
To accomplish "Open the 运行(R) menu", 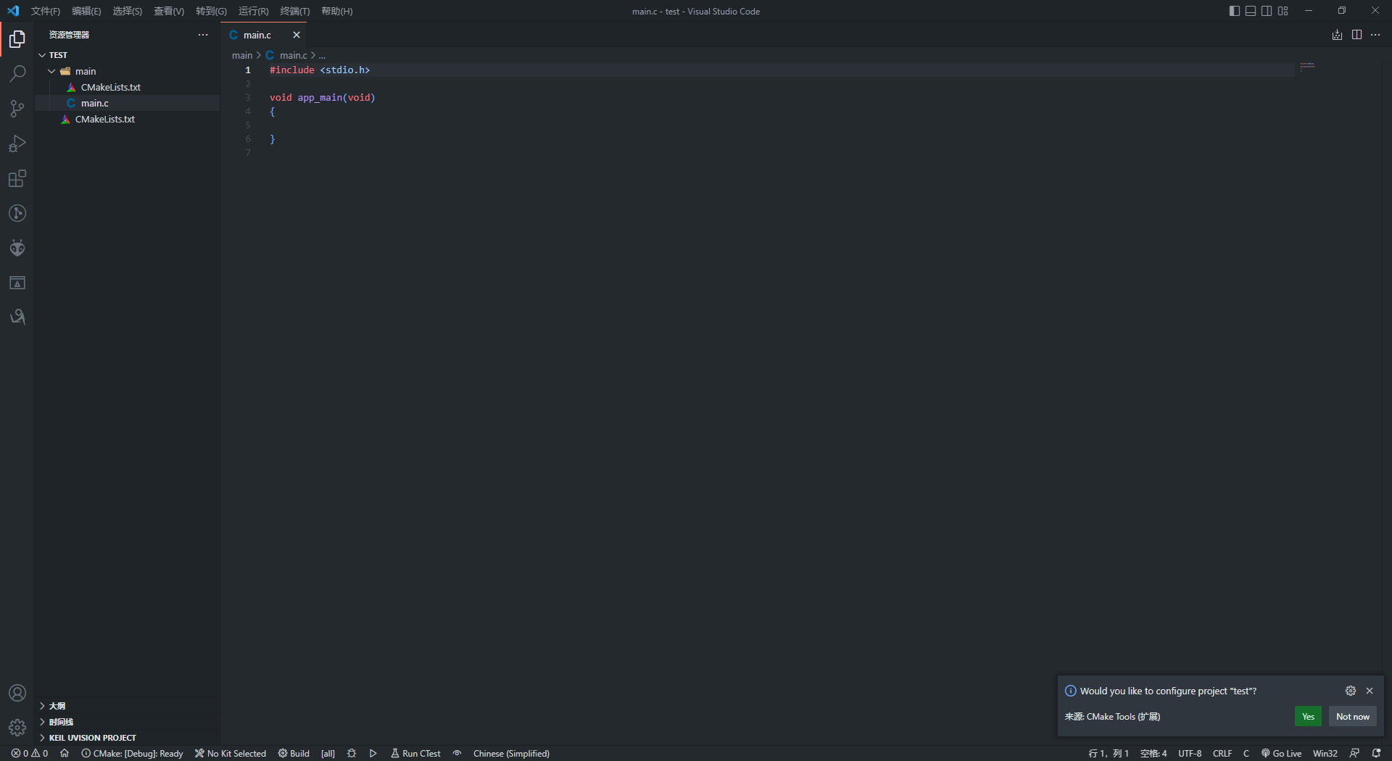I will [x=253, y=11].
